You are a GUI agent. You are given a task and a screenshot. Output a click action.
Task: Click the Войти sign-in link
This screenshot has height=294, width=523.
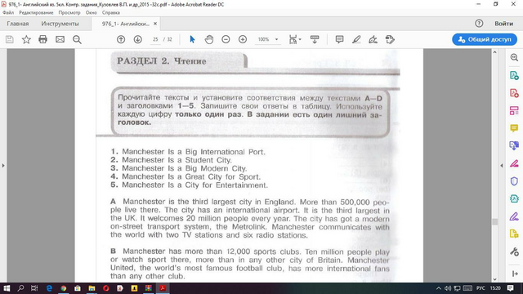point(503,24)
